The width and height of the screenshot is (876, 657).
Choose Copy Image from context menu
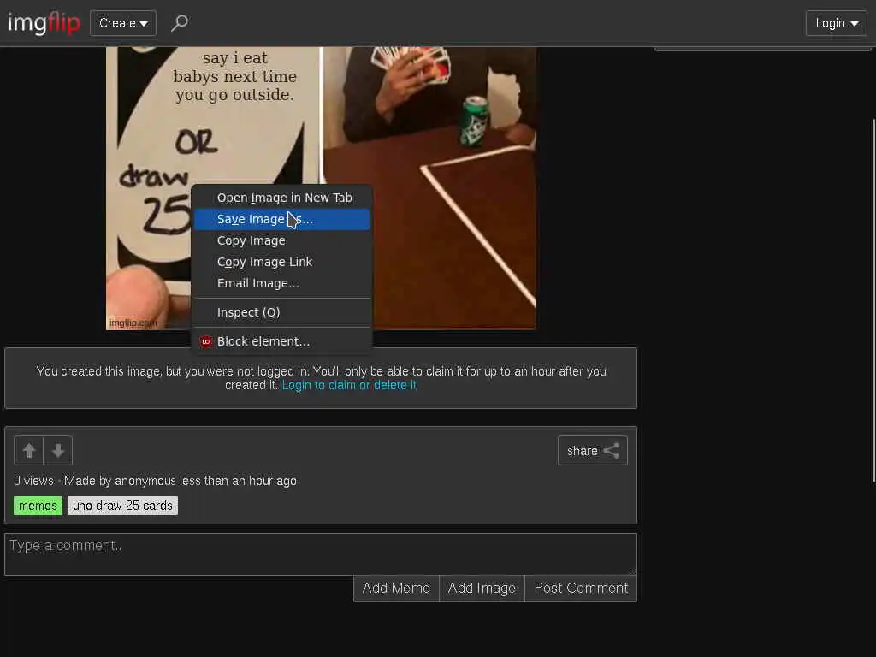pos(282,240)
